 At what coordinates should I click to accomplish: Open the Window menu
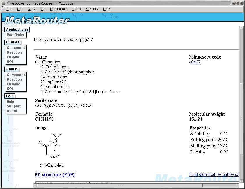[x=92, y=9]
